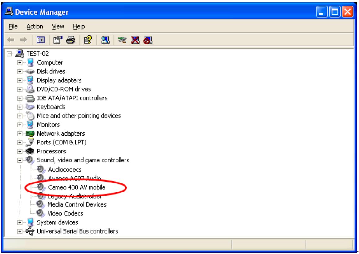359x254 pixels.
Task: Select Legacy Audiotreiber device
Action: pos(74,196)
